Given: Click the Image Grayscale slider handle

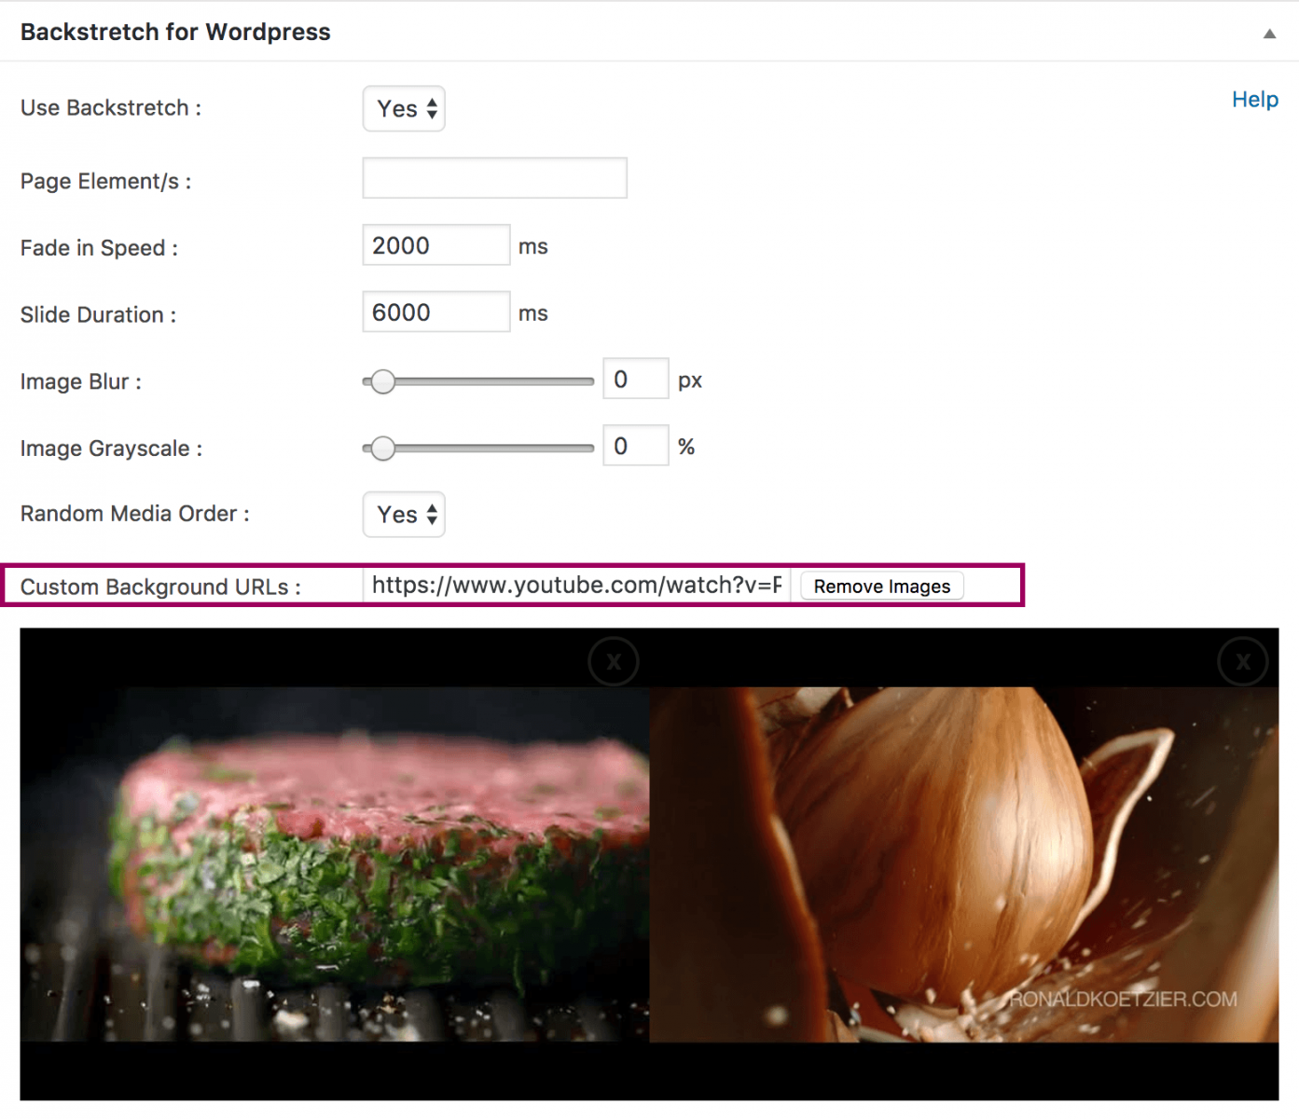Looking at the screenshot, I should 382,449.
